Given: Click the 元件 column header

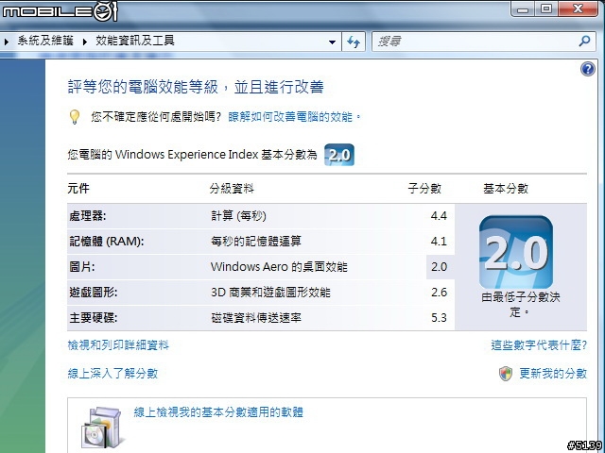Looking at the screenshot, I should (x=78, y=189).
